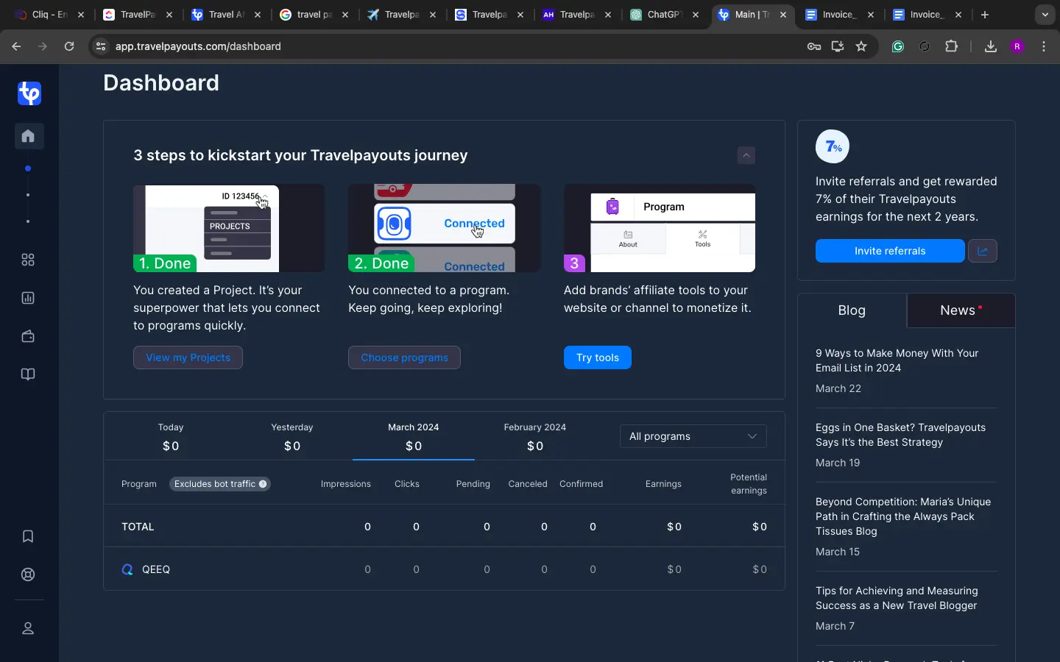Open the Chrome profile avatar R

coord(1018,46)
